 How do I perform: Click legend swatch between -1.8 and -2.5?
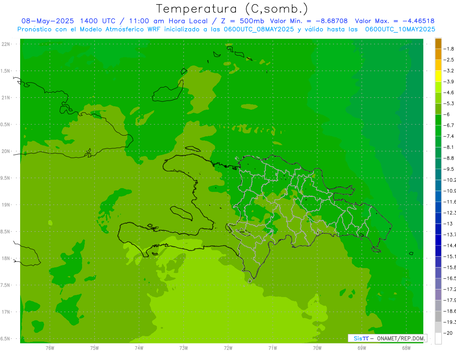pos(438,54)
